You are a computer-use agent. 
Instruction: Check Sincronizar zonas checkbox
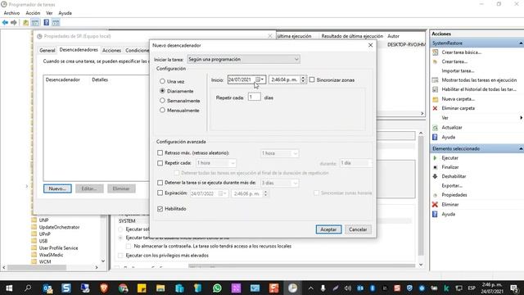312,80
